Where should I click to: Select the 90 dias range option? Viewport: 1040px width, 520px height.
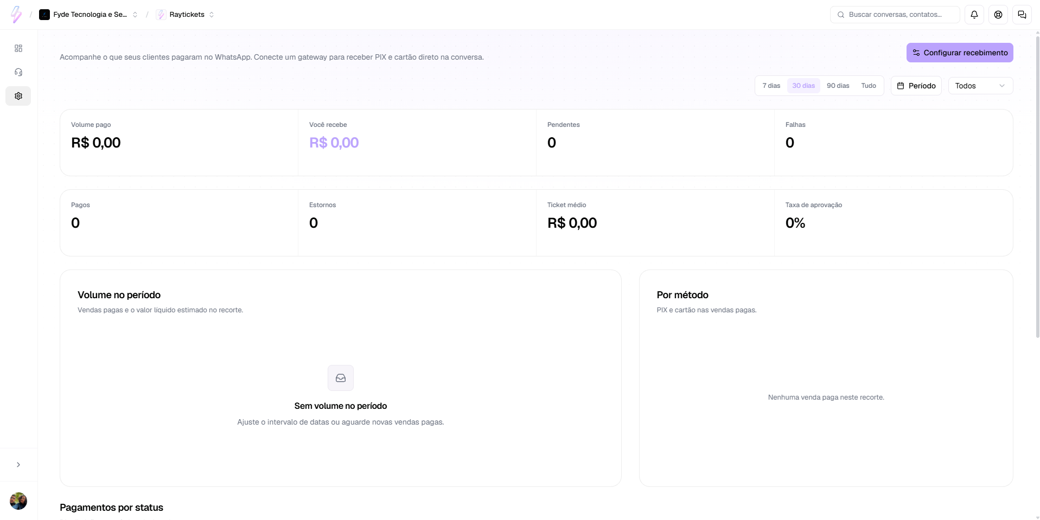pos(838,86)
